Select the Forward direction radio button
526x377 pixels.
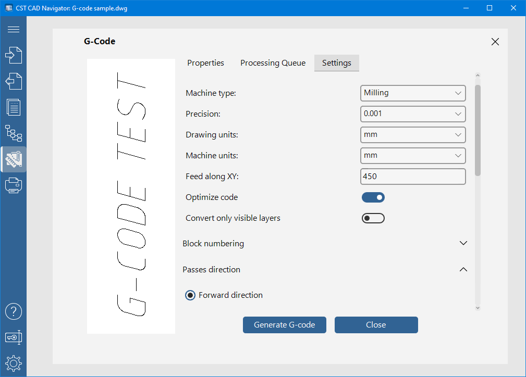click(x=190, y=295)
